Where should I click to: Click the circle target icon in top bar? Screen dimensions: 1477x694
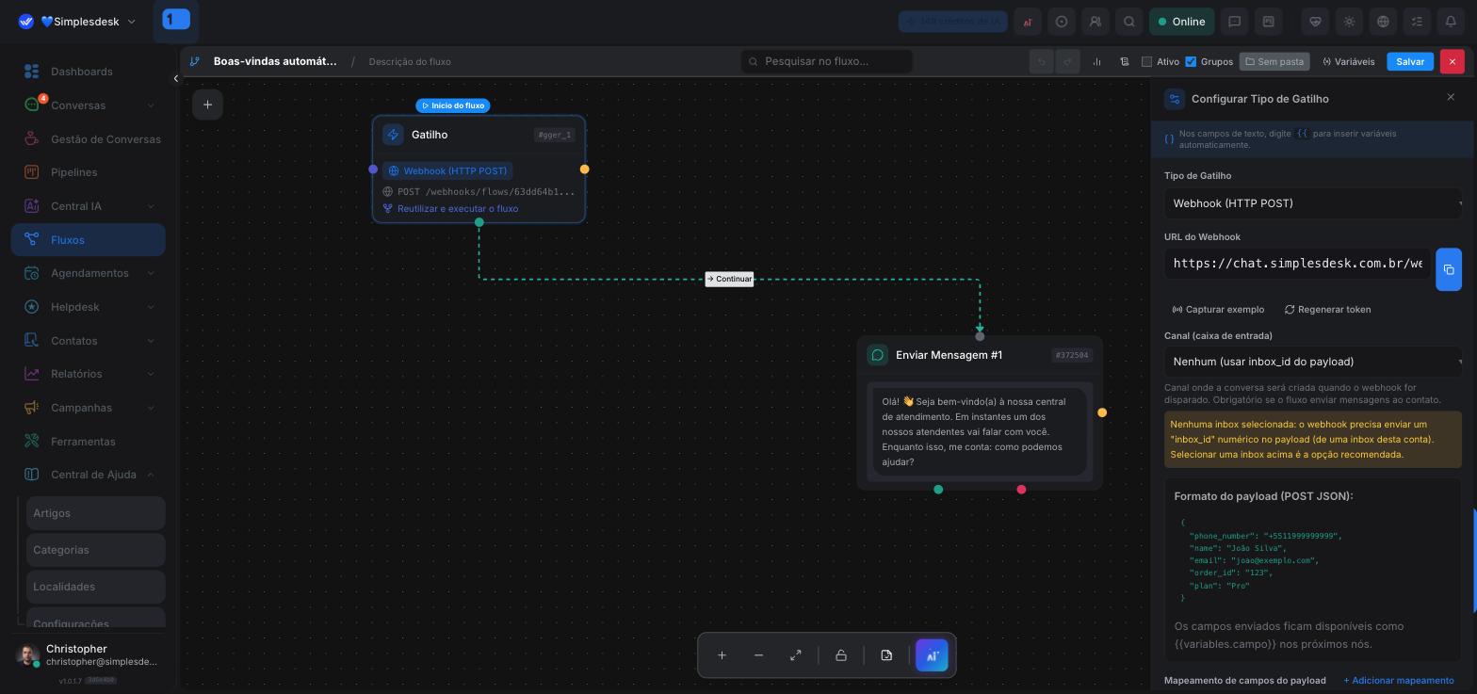pos(1062,22)
